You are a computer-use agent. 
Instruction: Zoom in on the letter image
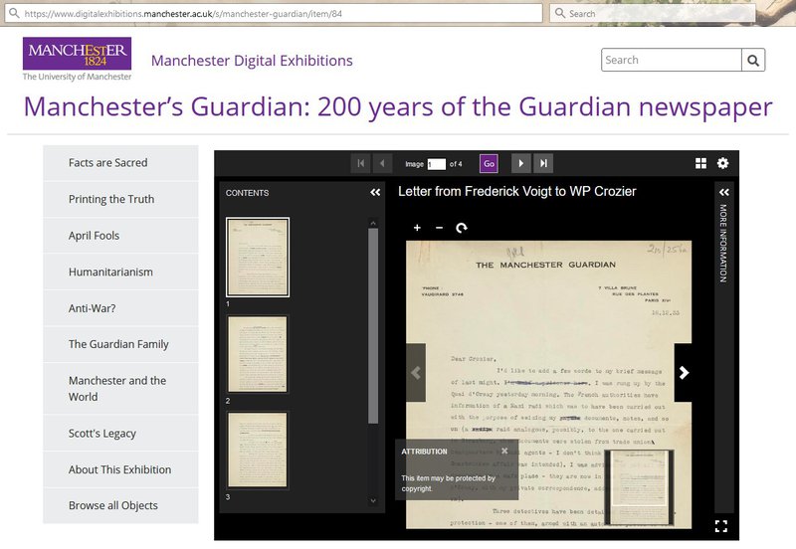point(417,228)
